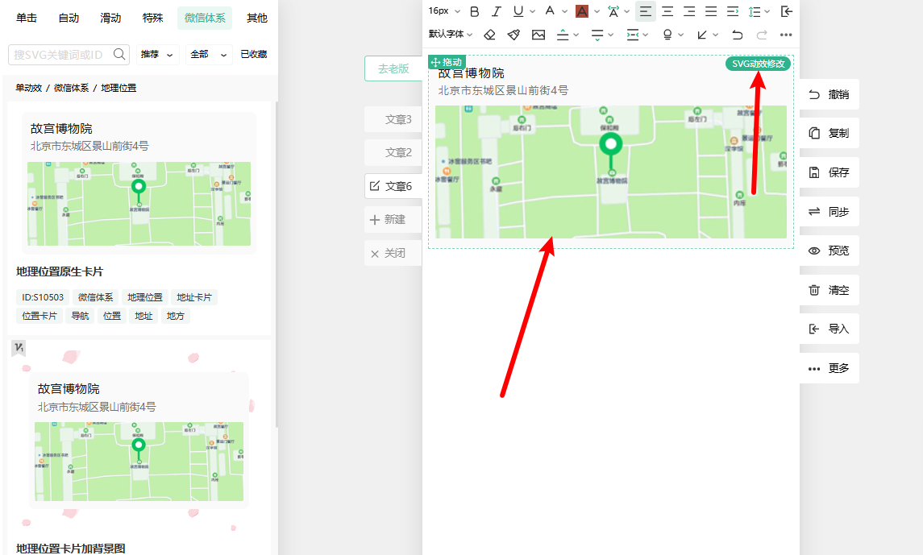Click the SVG keyword search field
This screenshot has height=555, width=923.
pyautogui.click(x=60, y=54)
